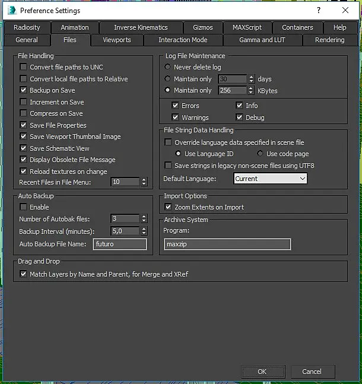Toggle Display Obsolete File Message
Viewport: 362px width, 384px height.
pyautogui.click(x=24, y=160)
